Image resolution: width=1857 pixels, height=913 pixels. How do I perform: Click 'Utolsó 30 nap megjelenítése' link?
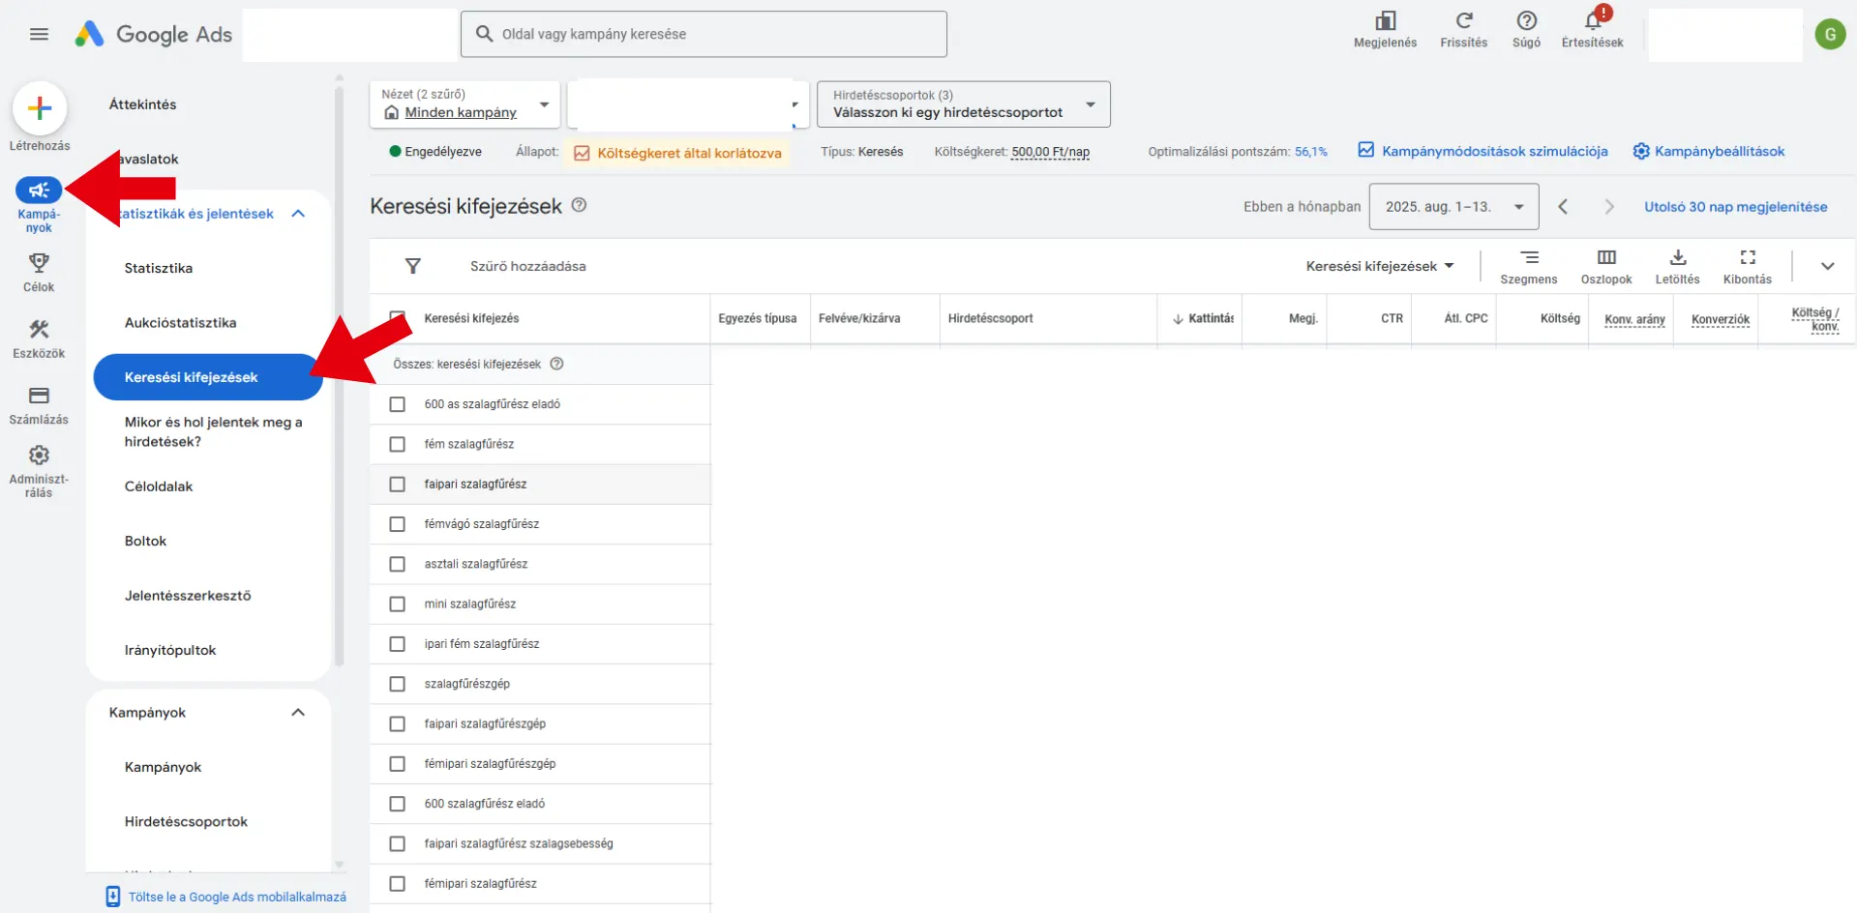1735,207
